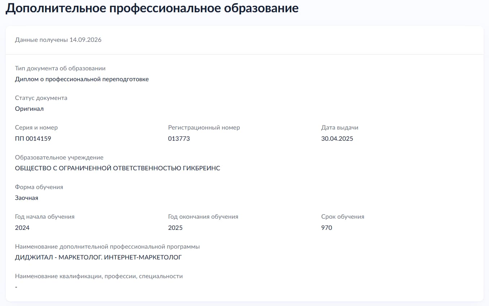Select the series number 'ПП 0014159'
This screenshot has height=306, width=489.
click(33, 139)
